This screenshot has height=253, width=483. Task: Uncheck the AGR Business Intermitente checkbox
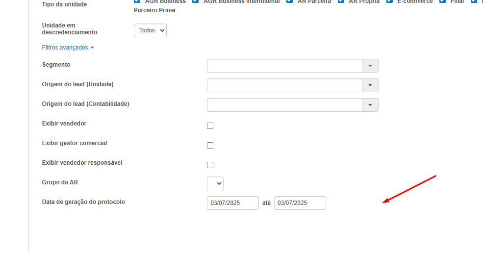coord(196,1)
